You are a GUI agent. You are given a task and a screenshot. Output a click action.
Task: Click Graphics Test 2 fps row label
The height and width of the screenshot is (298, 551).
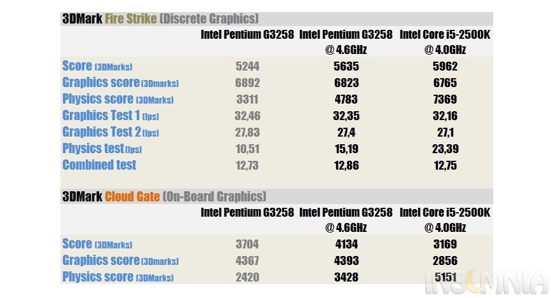pos(111,132)
